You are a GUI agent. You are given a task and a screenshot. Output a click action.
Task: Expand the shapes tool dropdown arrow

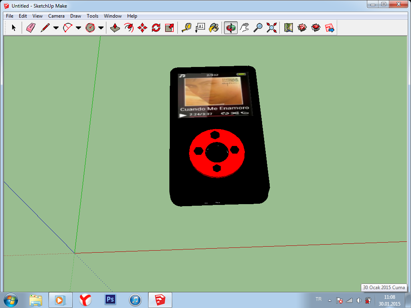click(x=101, y=28)
